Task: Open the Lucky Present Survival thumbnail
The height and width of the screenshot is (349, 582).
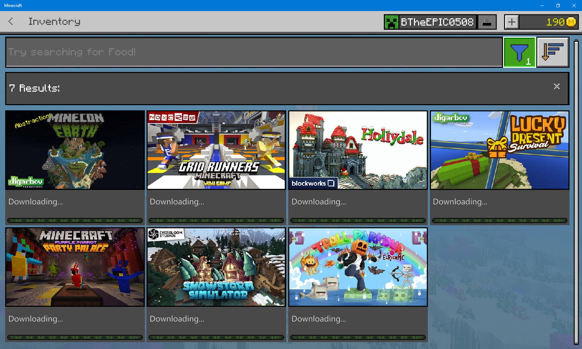Action: [x=500, y=150]
